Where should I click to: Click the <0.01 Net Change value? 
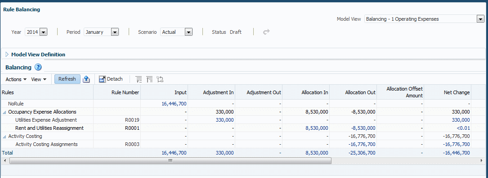[x=463, y=128]
